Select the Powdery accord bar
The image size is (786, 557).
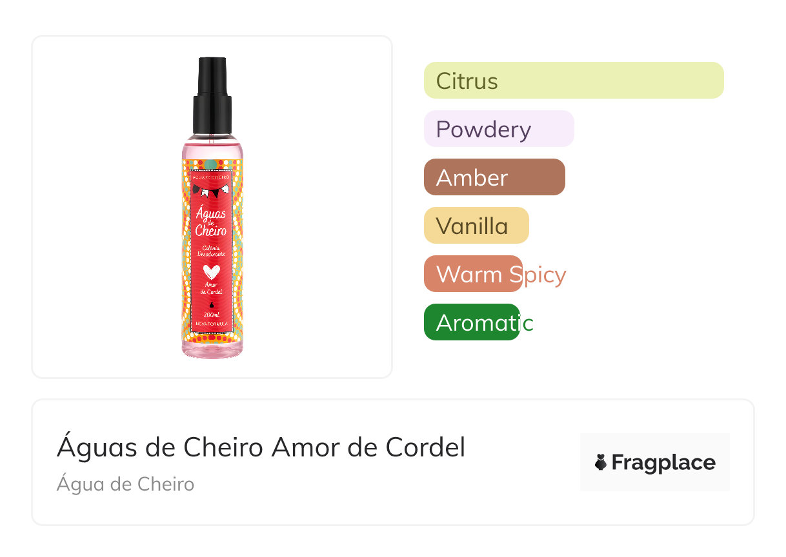coord(499,129)
